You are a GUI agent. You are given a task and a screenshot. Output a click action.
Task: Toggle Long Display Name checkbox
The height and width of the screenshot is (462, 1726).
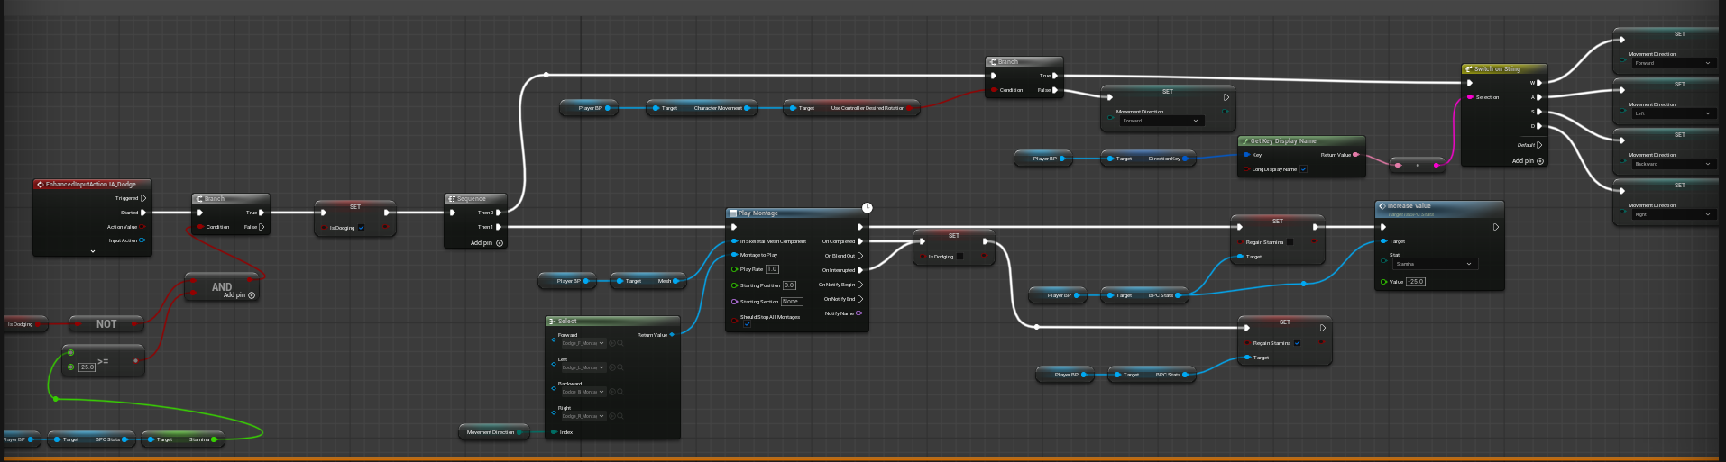coord(1303,169)
